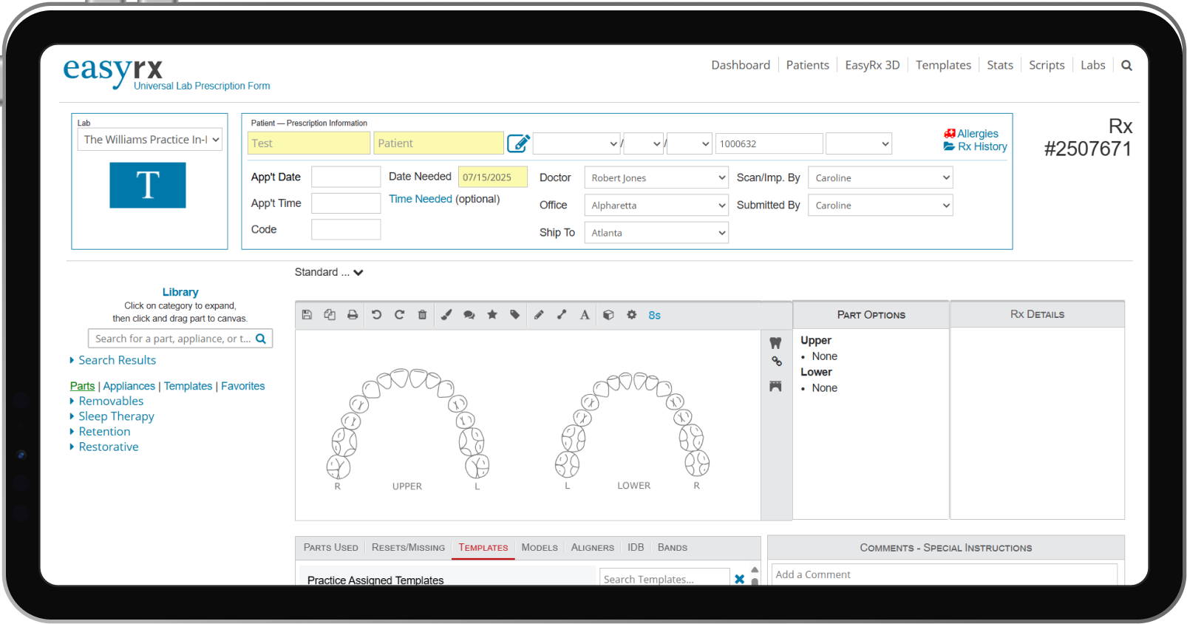
Task: Click the search magnifier in top navigation
Action: pos(1126,65)
